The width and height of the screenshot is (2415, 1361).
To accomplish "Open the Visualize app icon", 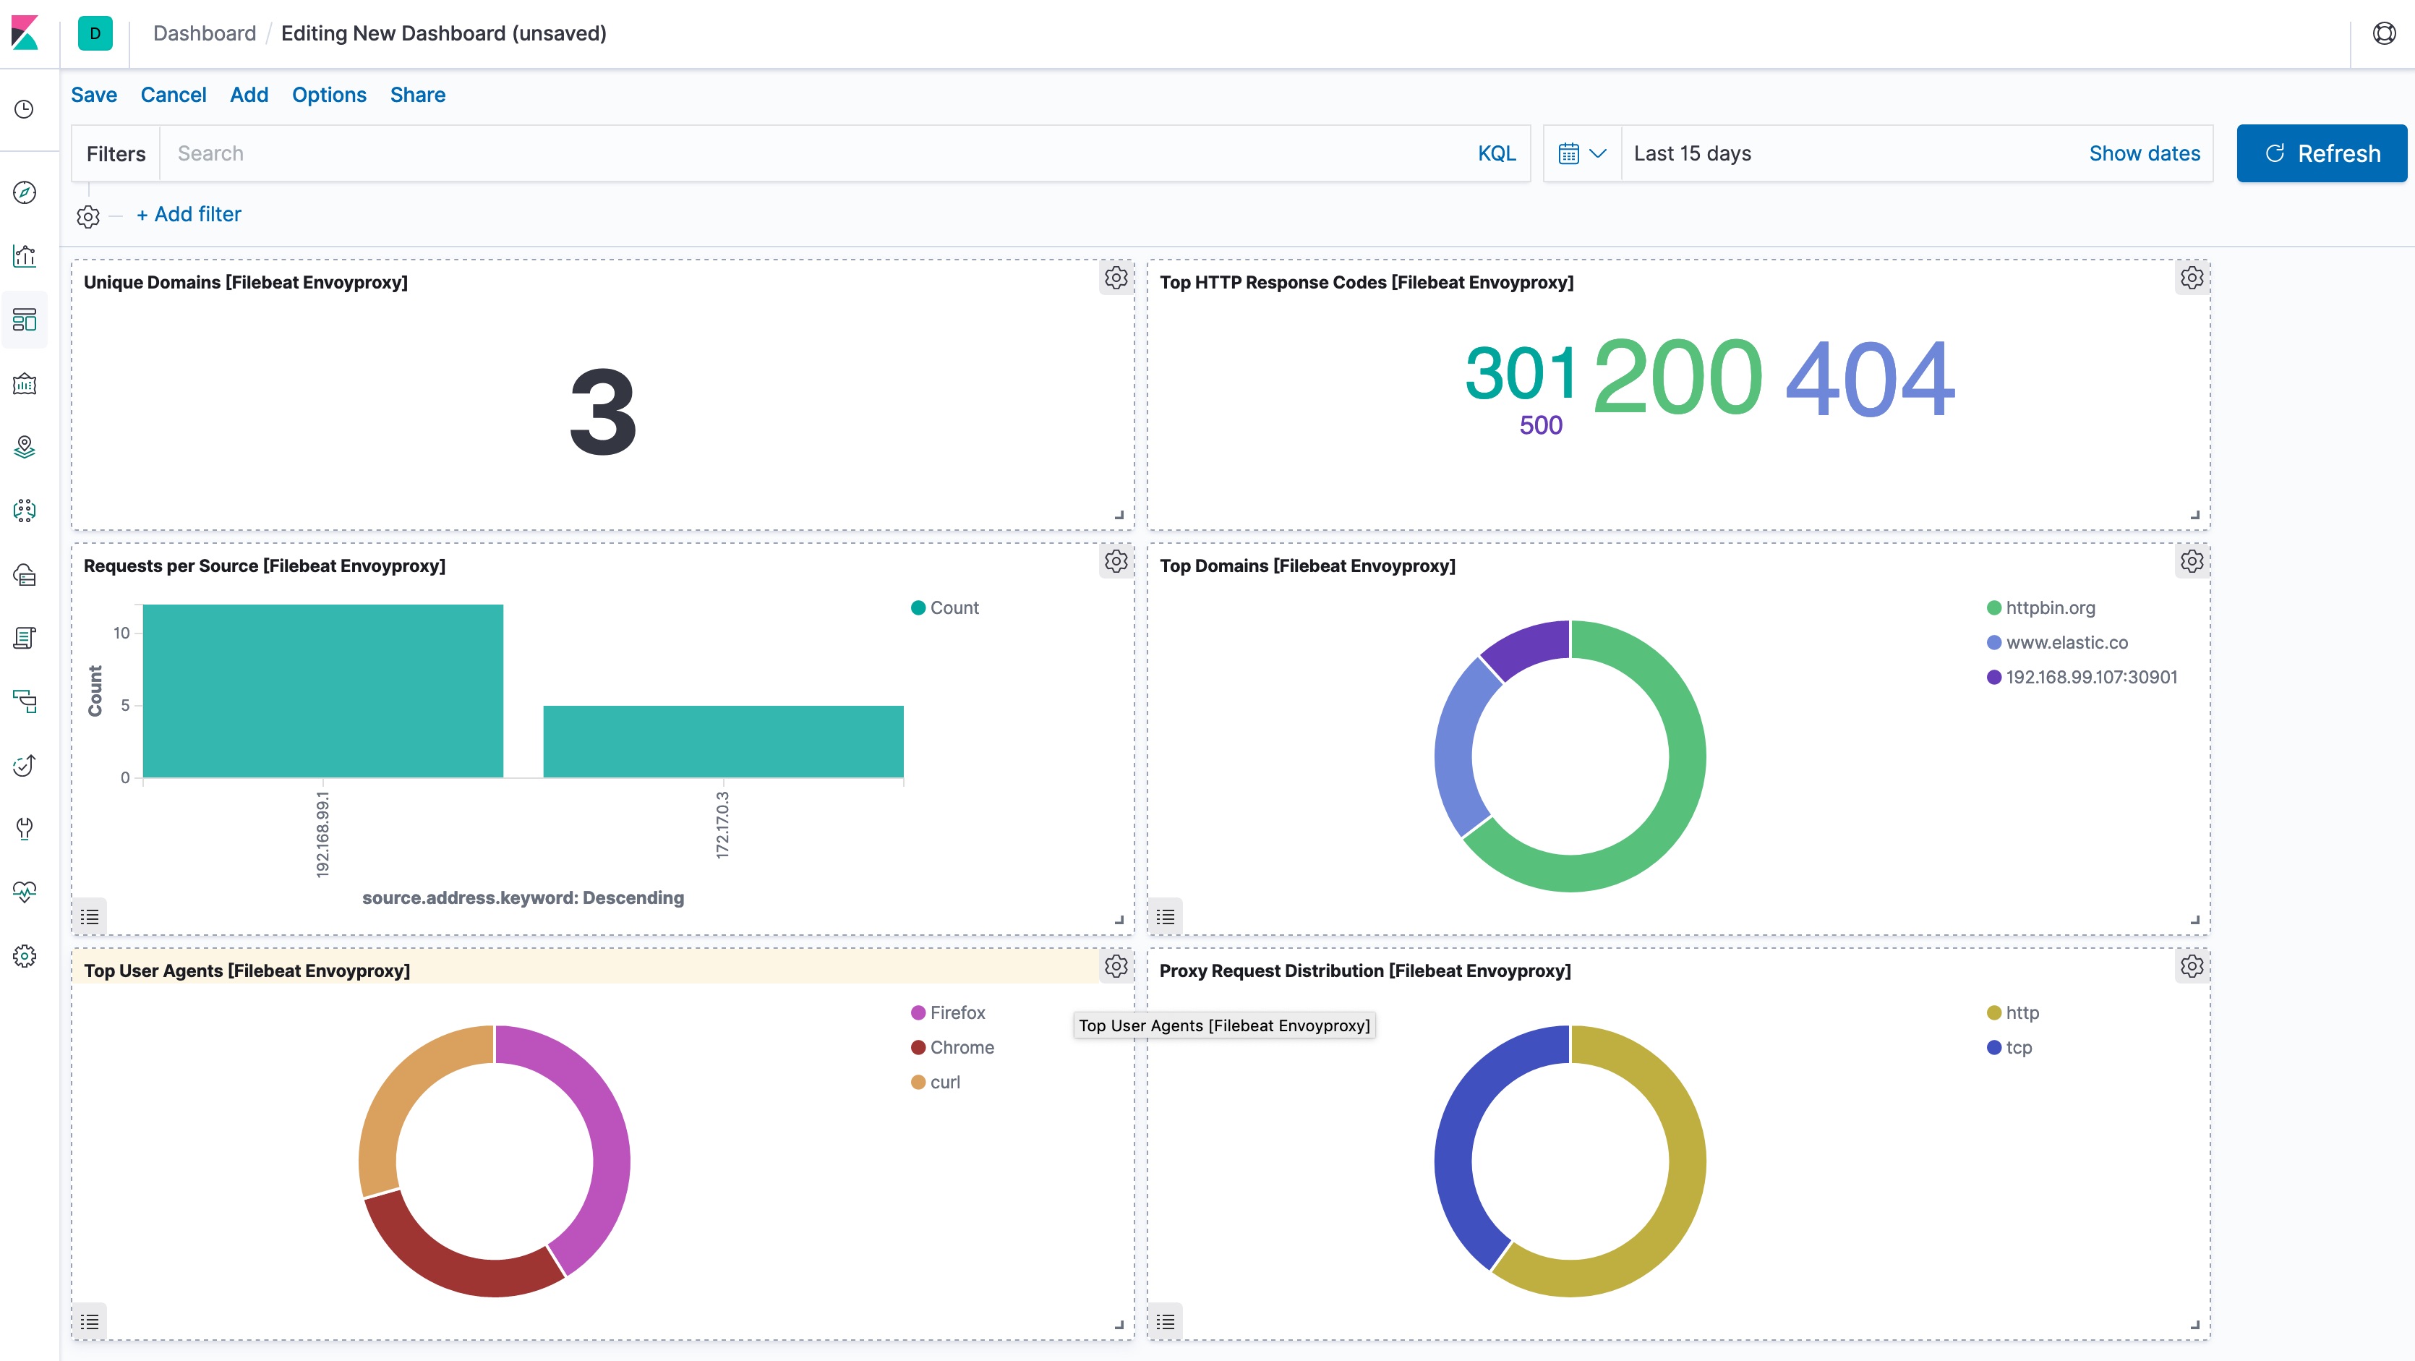I will coord(25,256).
